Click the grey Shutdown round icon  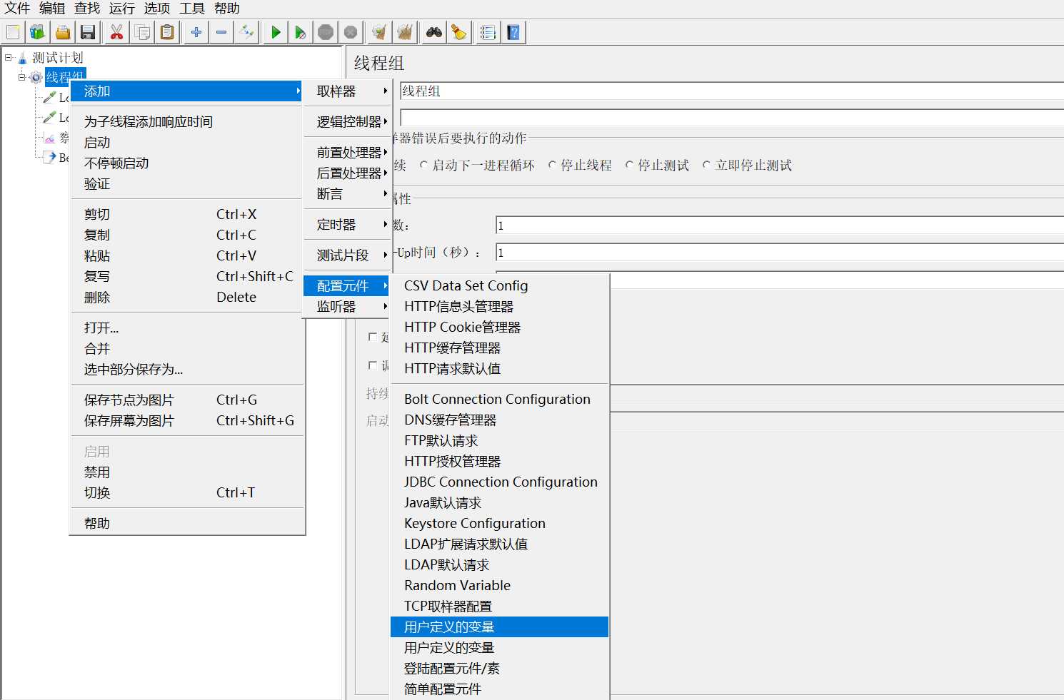pyautogui.click(x=351, y=32)
